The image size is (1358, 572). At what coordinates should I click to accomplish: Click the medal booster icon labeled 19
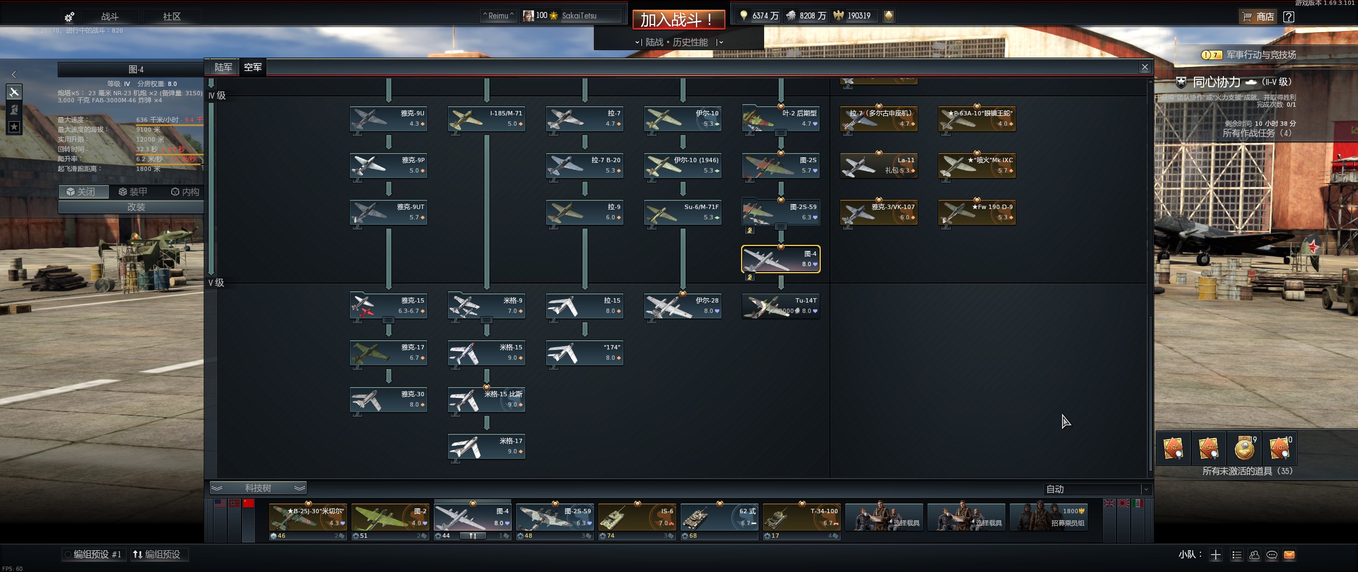coord(1244,448)
